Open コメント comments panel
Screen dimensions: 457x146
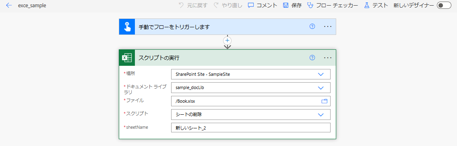(x=263, y=5)
